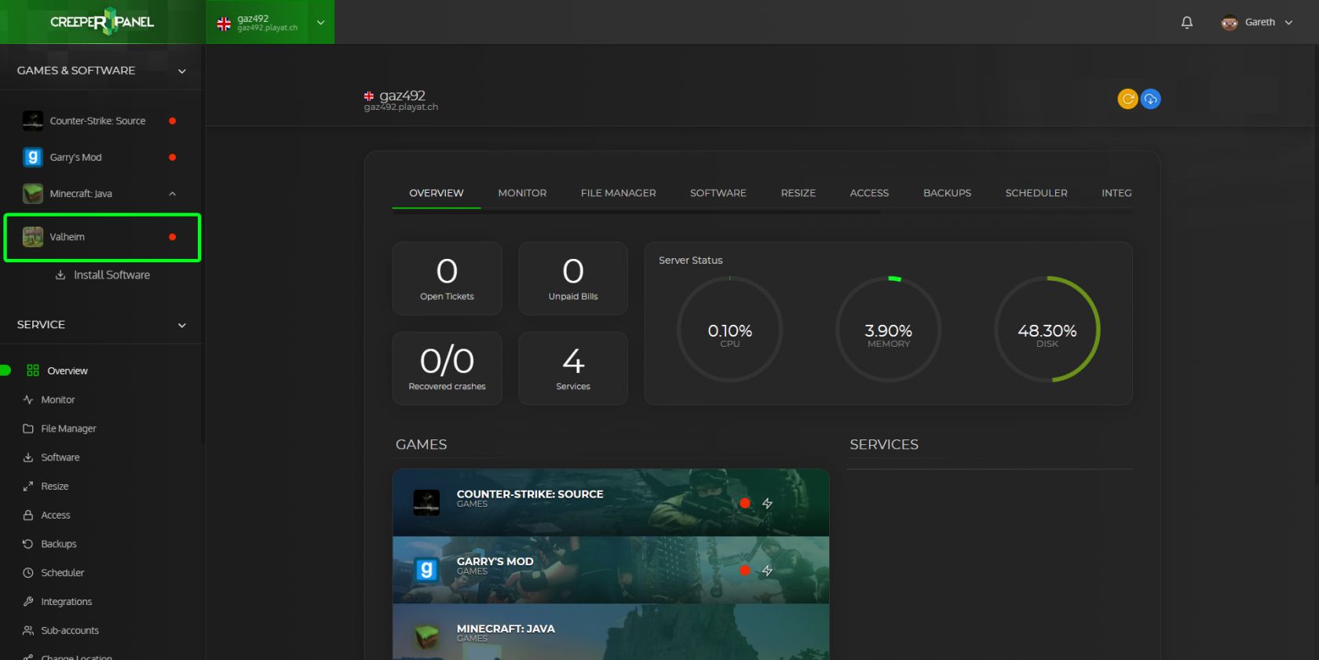Click red status dot on Counter-Strike game card
This screenshot has height=660, width=1319.
(745, 503)
